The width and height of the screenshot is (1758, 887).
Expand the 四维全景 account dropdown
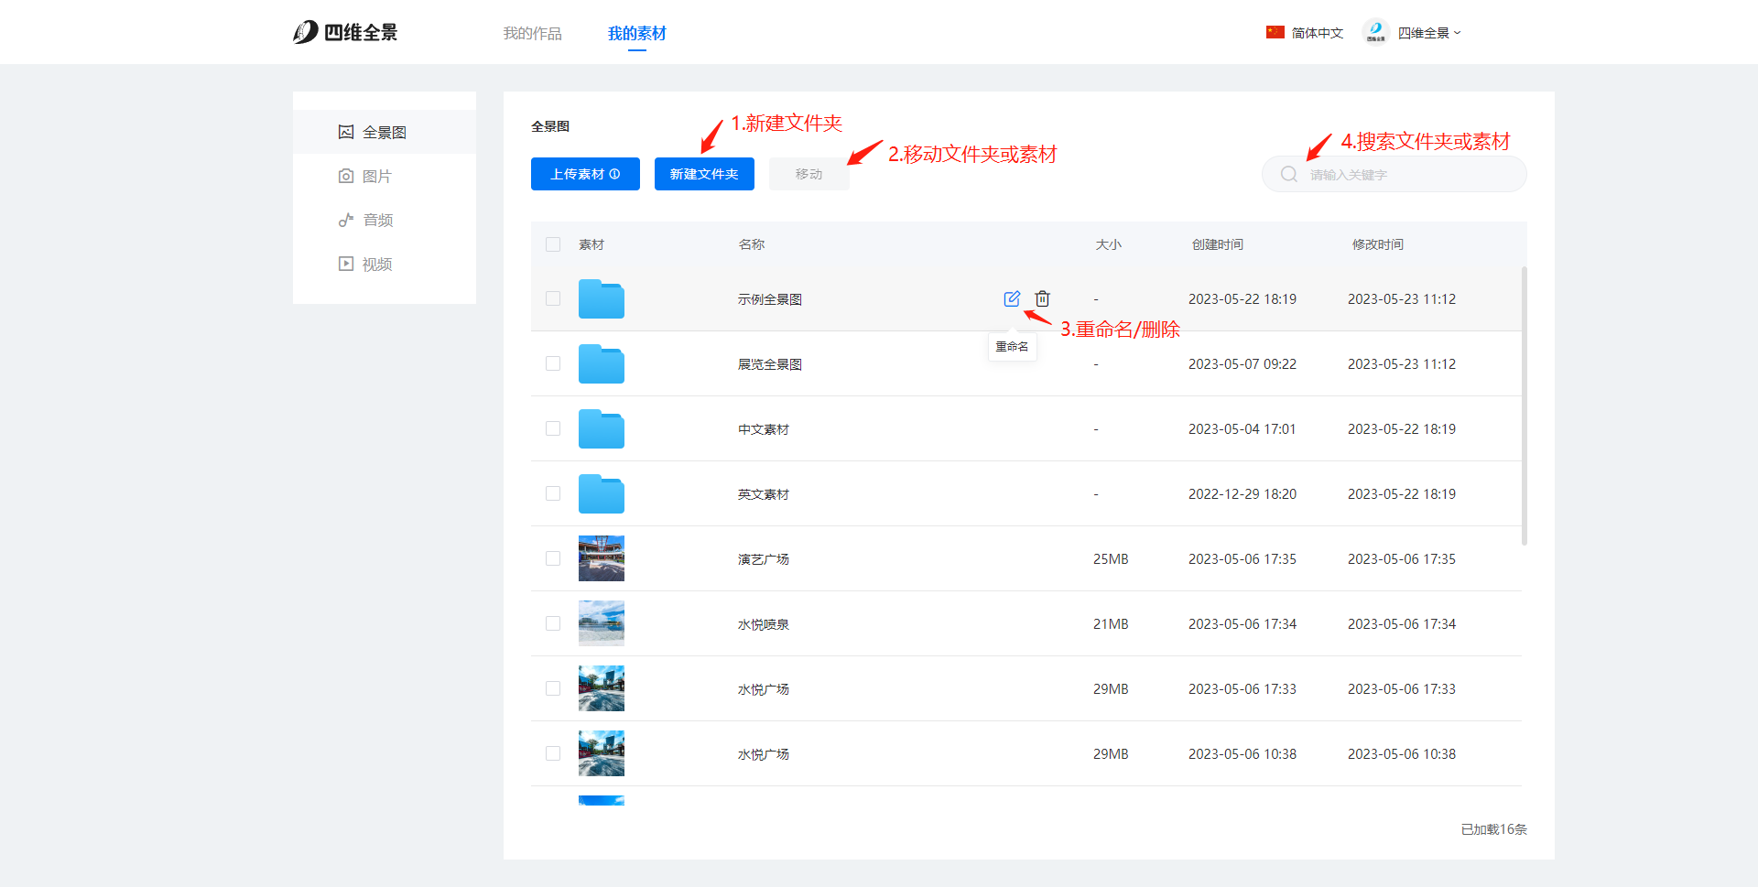click(1429, 33)
